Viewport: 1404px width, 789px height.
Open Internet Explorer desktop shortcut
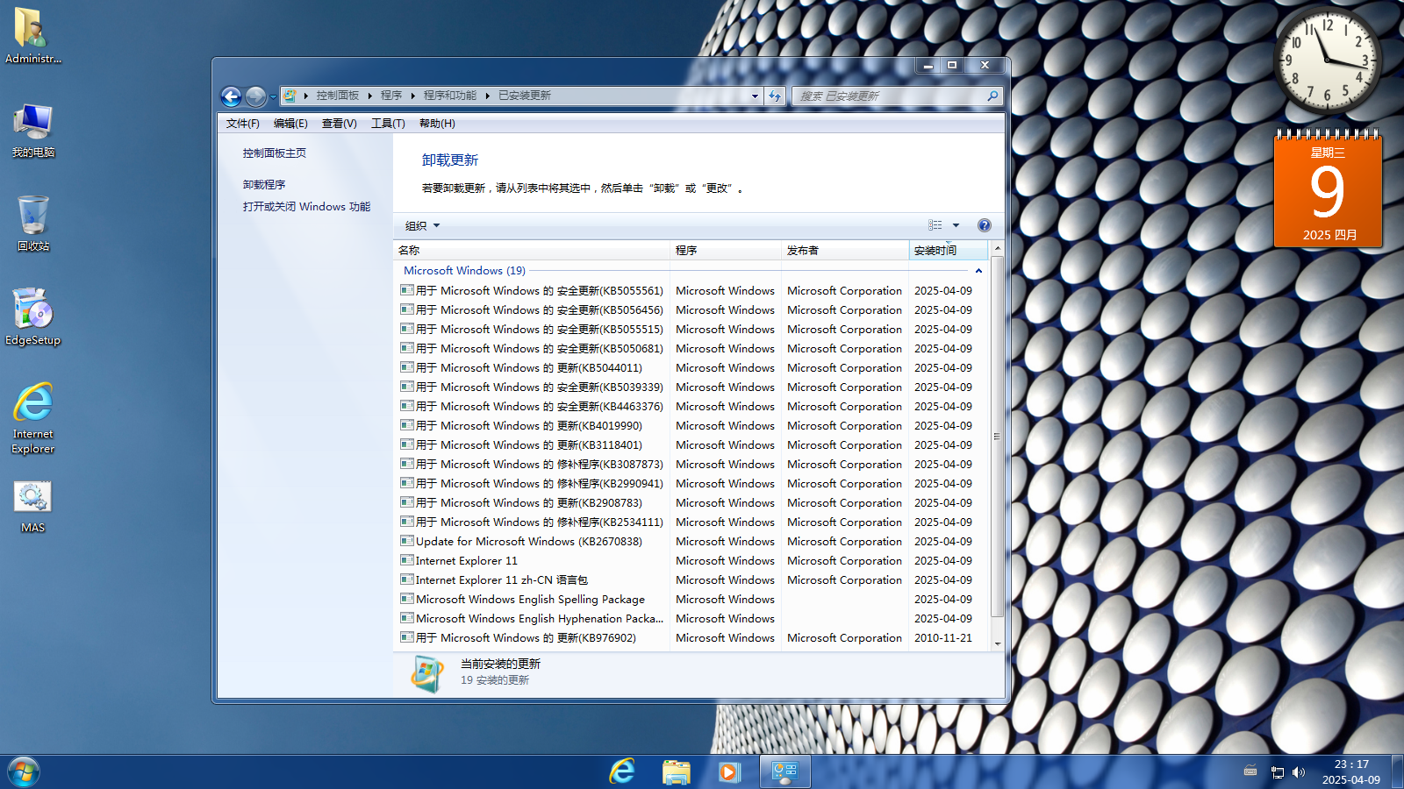click(32, 418)
